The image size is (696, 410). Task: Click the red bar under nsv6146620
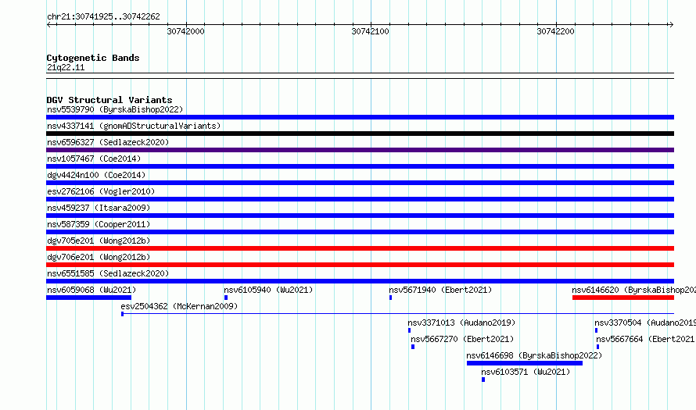[623, 298]
